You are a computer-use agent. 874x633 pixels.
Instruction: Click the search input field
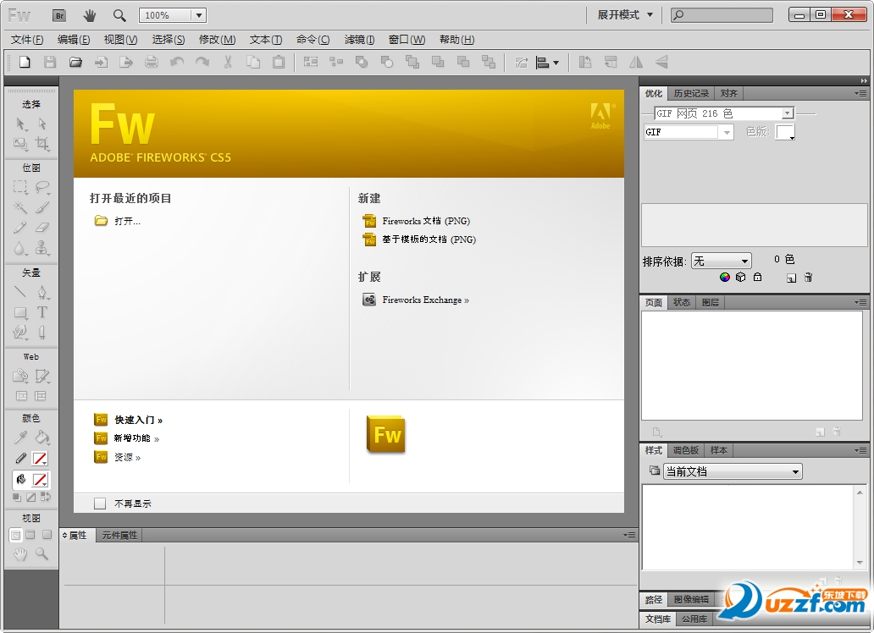pos(722,15)
